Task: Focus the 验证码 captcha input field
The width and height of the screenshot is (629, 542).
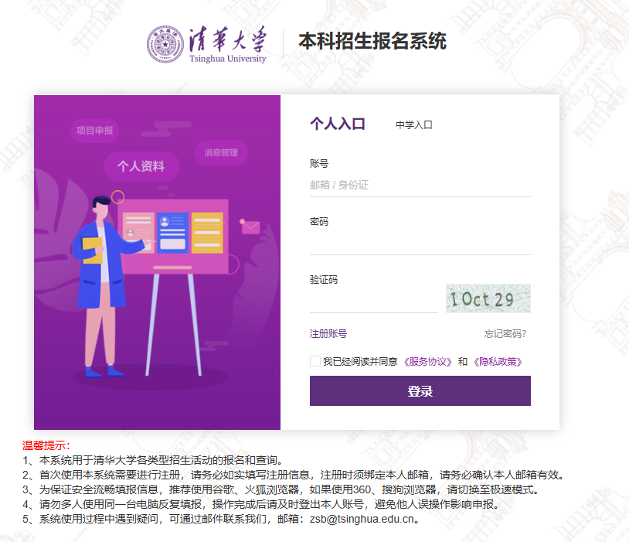Action: (x=373, y=301)
